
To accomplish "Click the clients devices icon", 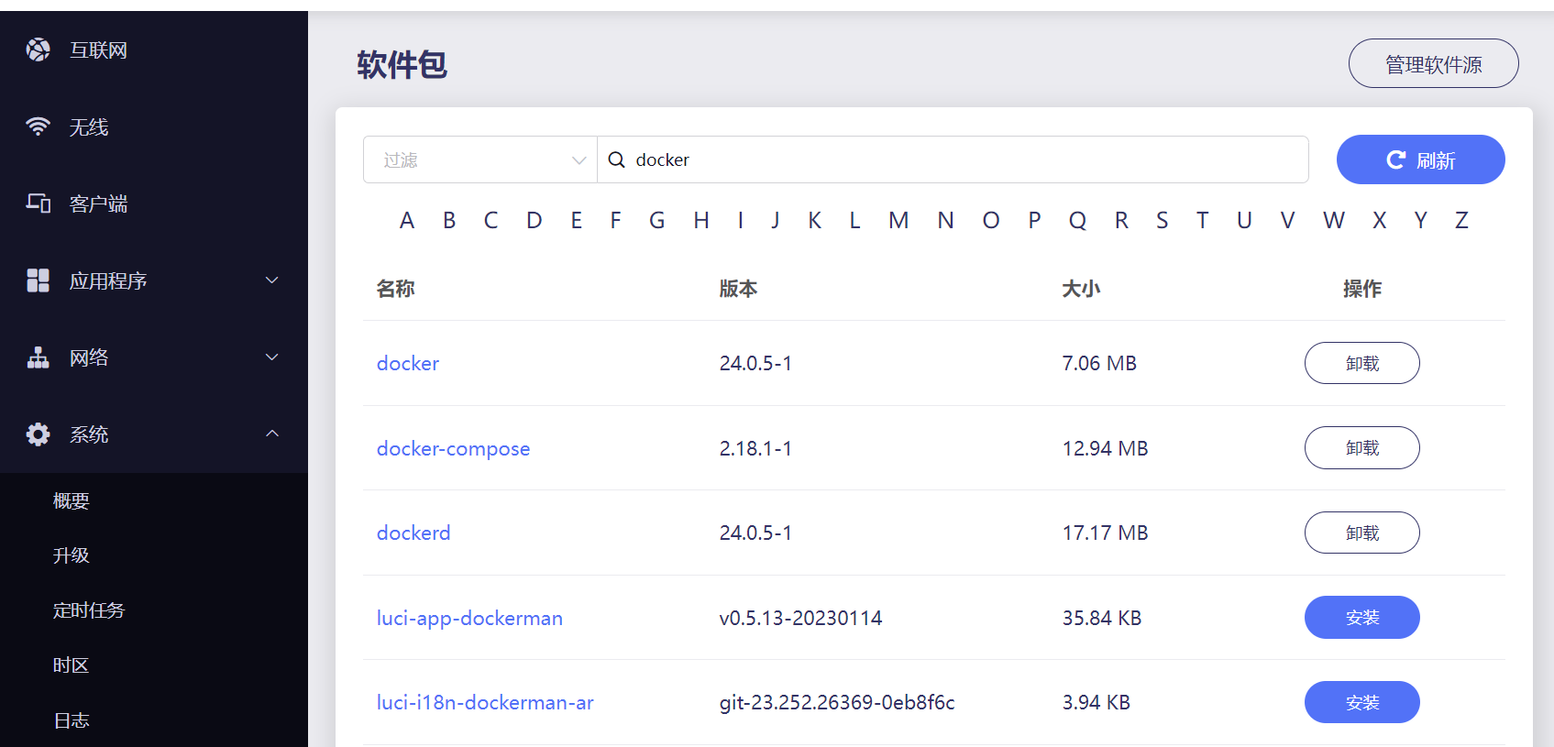I will coord(39,203).
